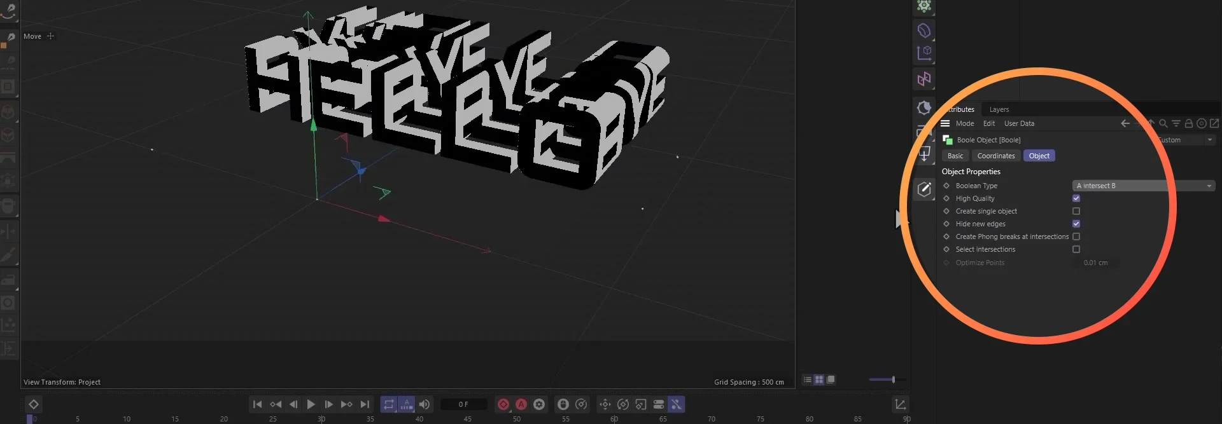Open the User Data menu
Image resolution: width=1222 pixels, height=424 pixels.
pos(1019,123)
